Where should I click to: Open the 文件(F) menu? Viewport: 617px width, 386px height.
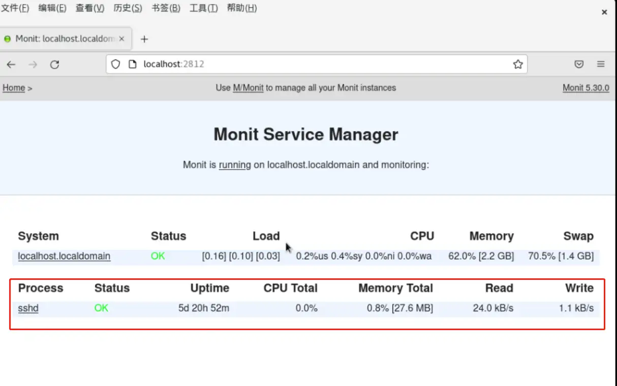tap(15, 8)
